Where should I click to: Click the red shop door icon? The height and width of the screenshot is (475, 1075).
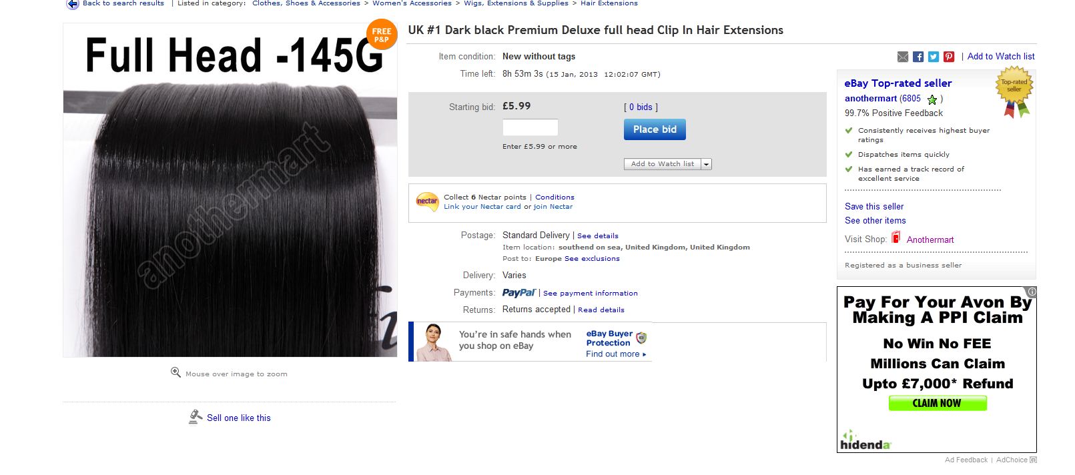(896, 238)
